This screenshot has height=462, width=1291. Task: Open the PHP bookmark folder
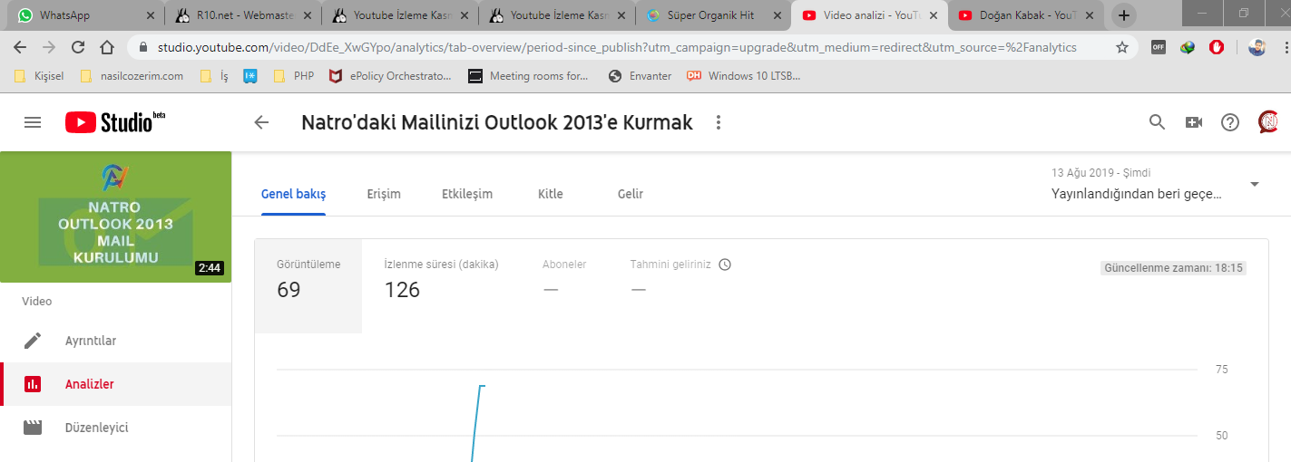pos(293,76)
